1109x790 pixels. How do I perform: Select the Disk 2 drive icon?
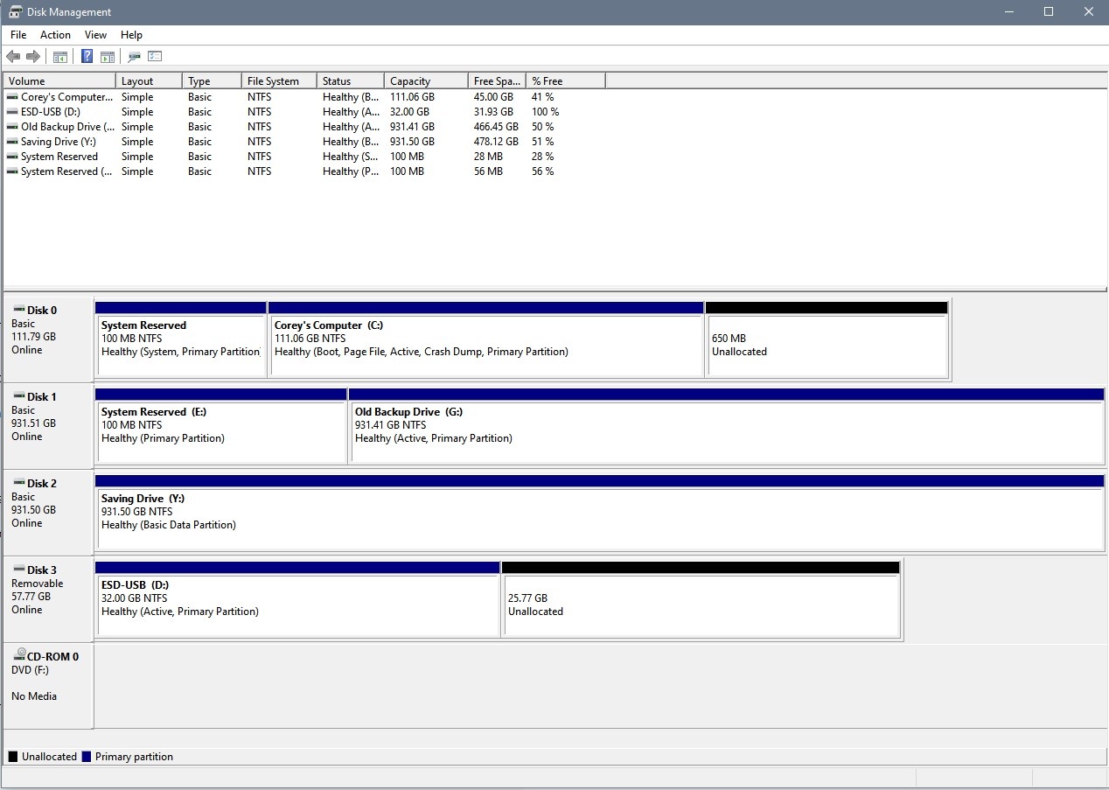[x=21, y=483]
